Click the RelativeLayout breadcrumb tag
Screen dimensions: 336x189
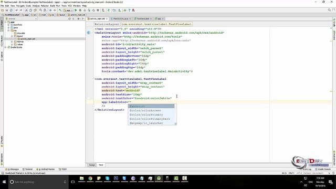click(x=107, y=24)
